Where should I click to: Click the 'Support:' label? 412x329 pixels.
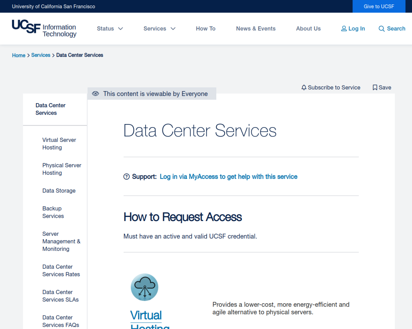144,177
